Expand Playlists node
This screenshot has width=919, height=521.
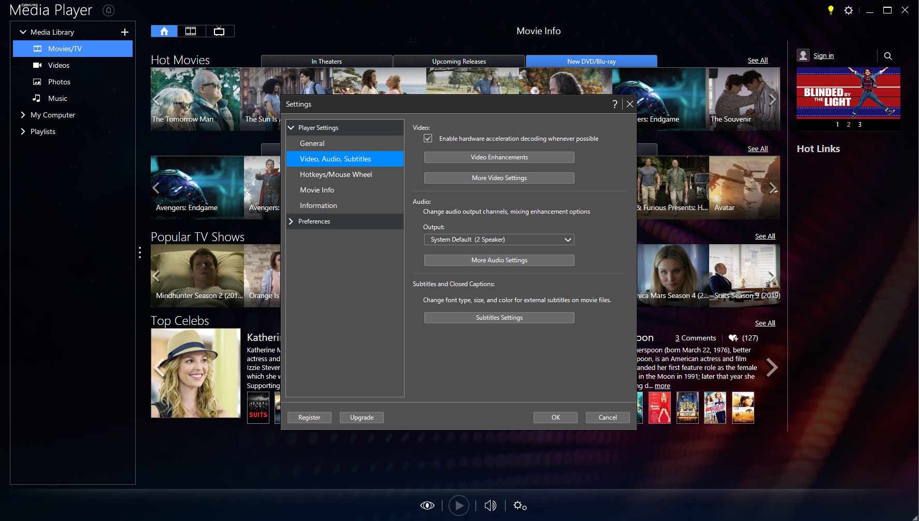[23, 131]
